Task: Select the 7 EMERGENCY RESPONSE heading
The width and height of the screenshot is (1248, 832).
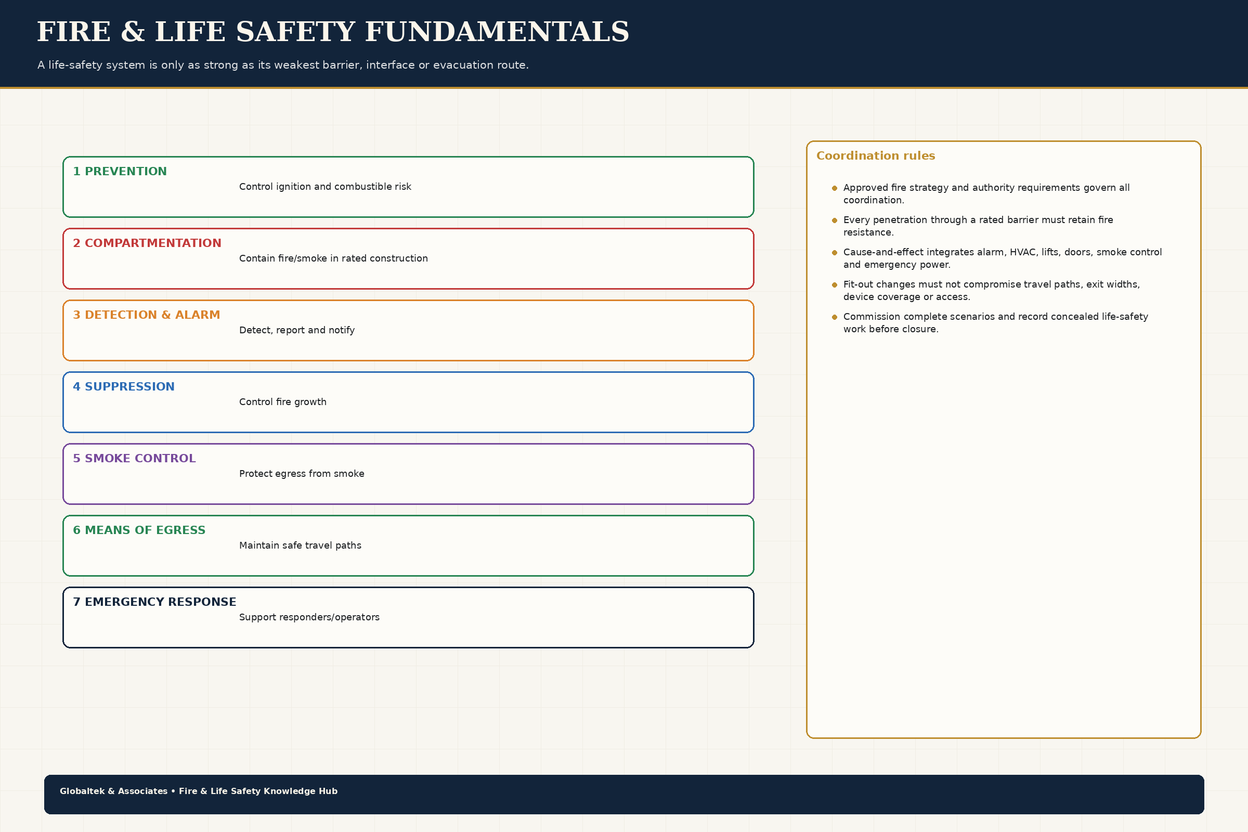Action: click(154, 602)
